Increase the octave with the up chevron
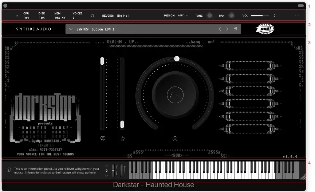Screen dimensions: 315x192 point(106,166)
